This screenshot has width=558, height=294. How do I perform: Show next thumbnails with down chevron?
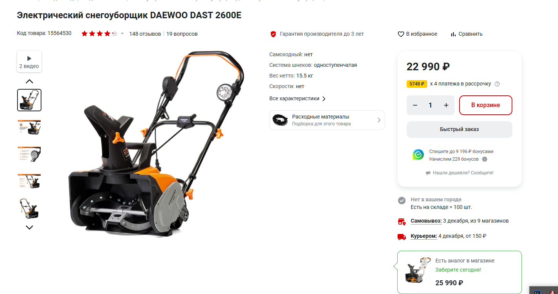click(29, 227)
